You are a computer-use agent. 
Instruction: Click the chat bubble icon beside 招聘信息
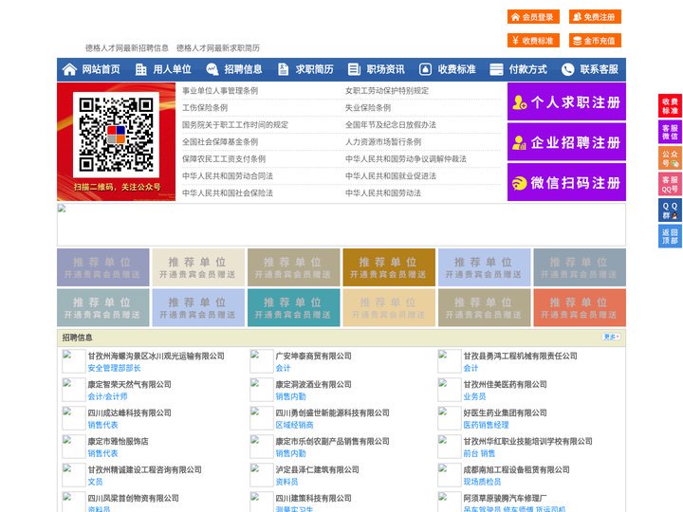[212, 69]
